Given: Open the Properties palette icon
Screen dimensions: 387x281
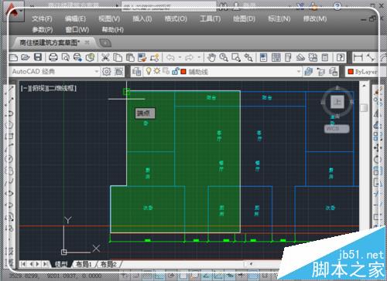Looking at the screenshot, I should [263, 57].
